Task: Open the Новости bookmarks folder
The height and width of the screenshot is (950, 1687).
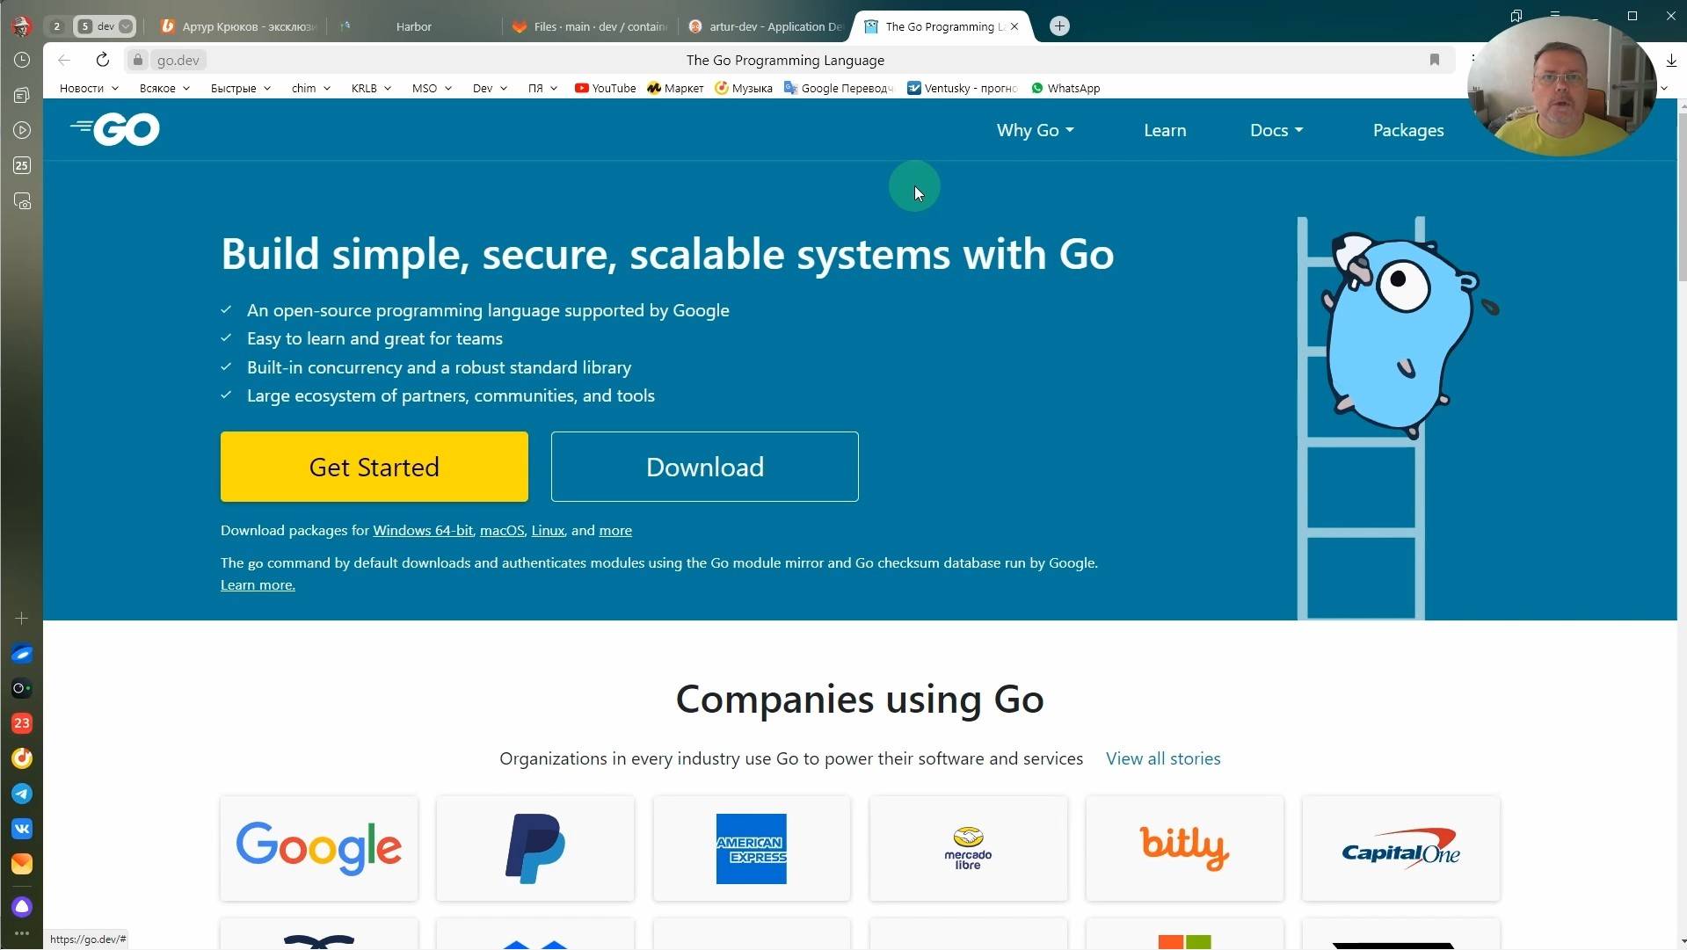Action: click(x=89, y=88)
